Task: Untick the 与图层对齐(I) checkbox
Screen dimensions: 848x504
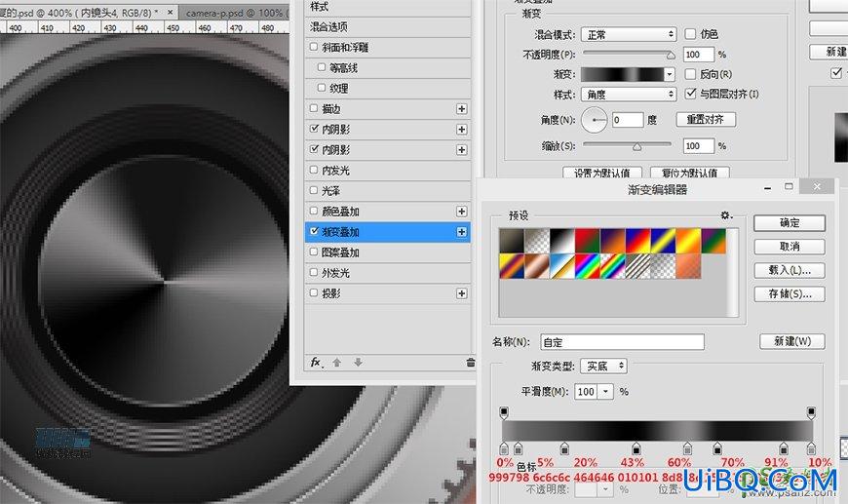Action: pyautogui.click(x=690, y=94)
